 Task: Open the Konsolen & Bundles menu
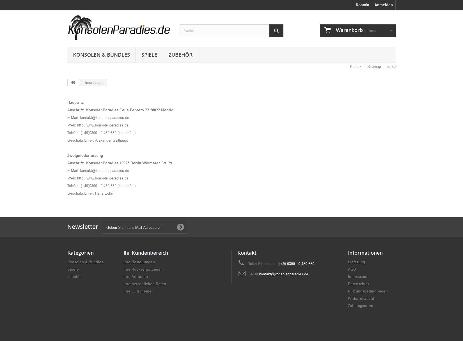click(x=101, y=55)
